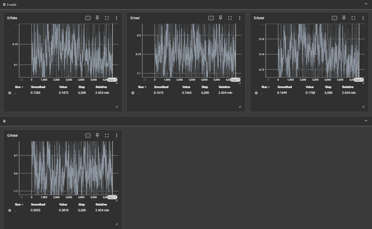This screenshot has width=372, height=229.
Task: Sort by Run header in D/real table
Action: [x=142, y=87]
